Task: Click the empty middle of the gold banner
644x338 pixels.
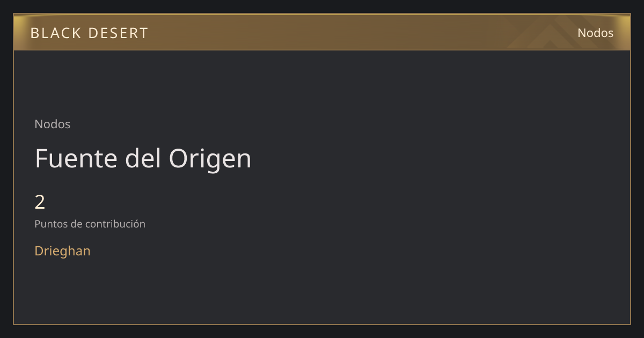Action: [x=322, y=32]
